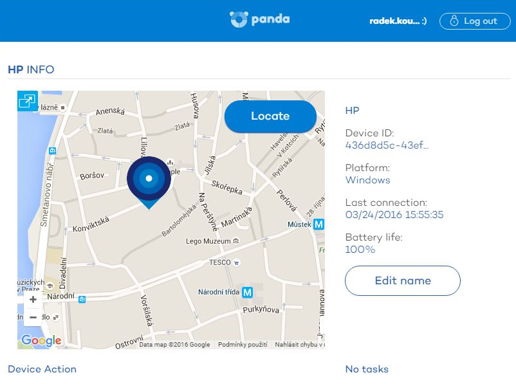
Task: Click the Lego Muzeum museum icon
Action: (237, 241)
